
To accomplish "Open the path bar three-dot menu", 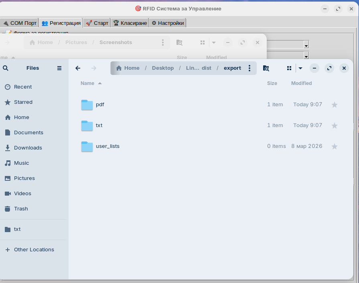I will [x=249, y=68].
